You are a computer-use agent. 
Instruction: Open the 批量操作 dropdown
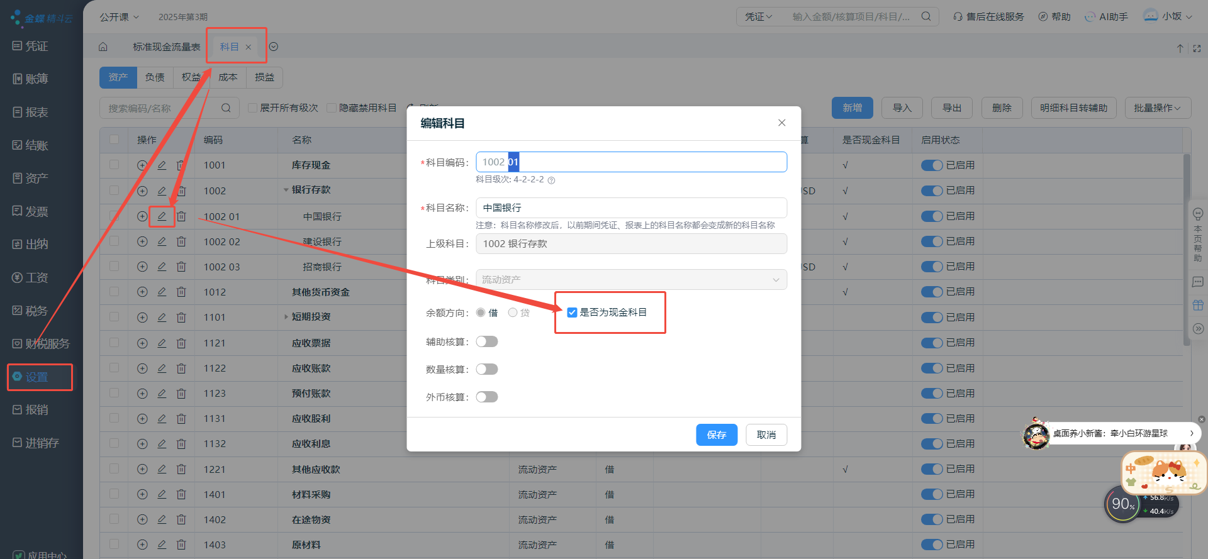click(x=1157, y=108)
